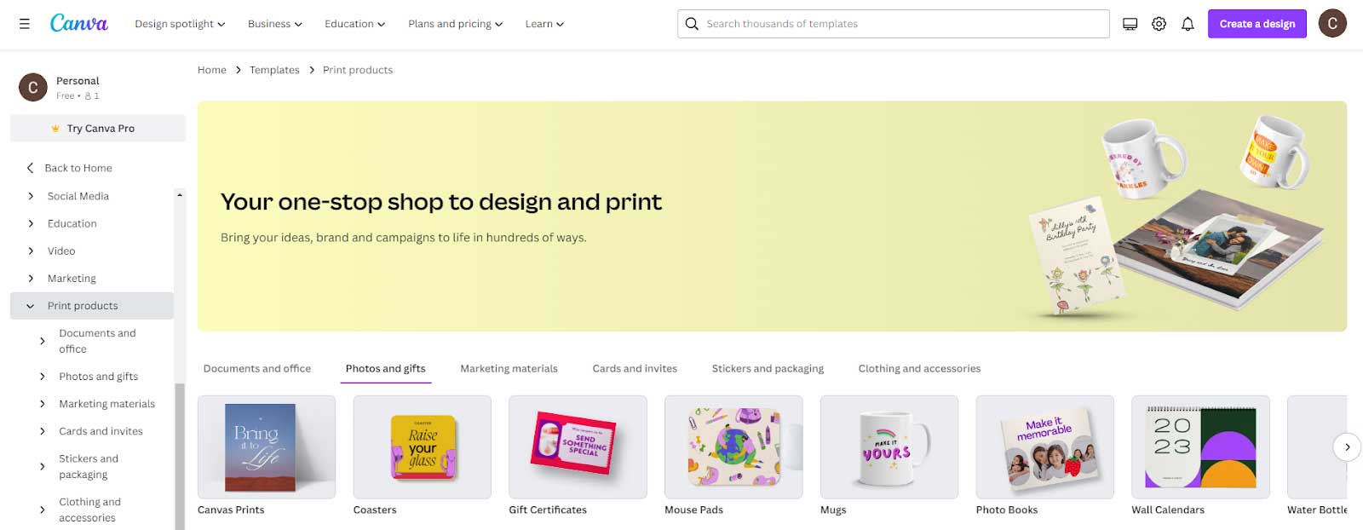Click the Back to Home arrow
The width and height of the screenshot is (1363, 530).
click(31, 168)
